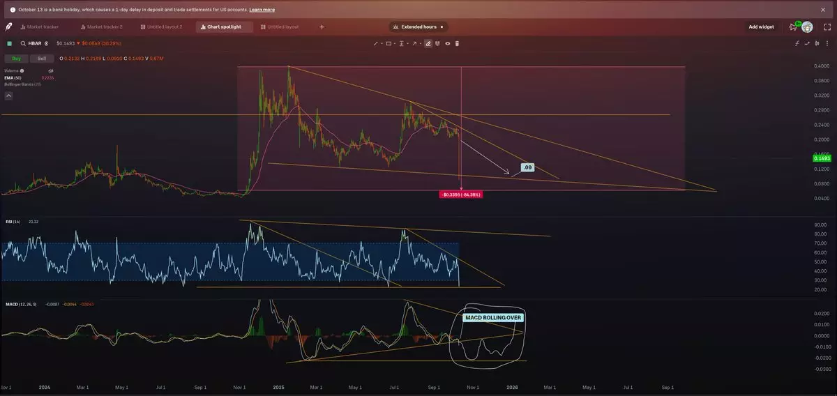Open the indicators function icon
Image resolution: width=837 pixels, height=396 pixels.
pos(798,43)
